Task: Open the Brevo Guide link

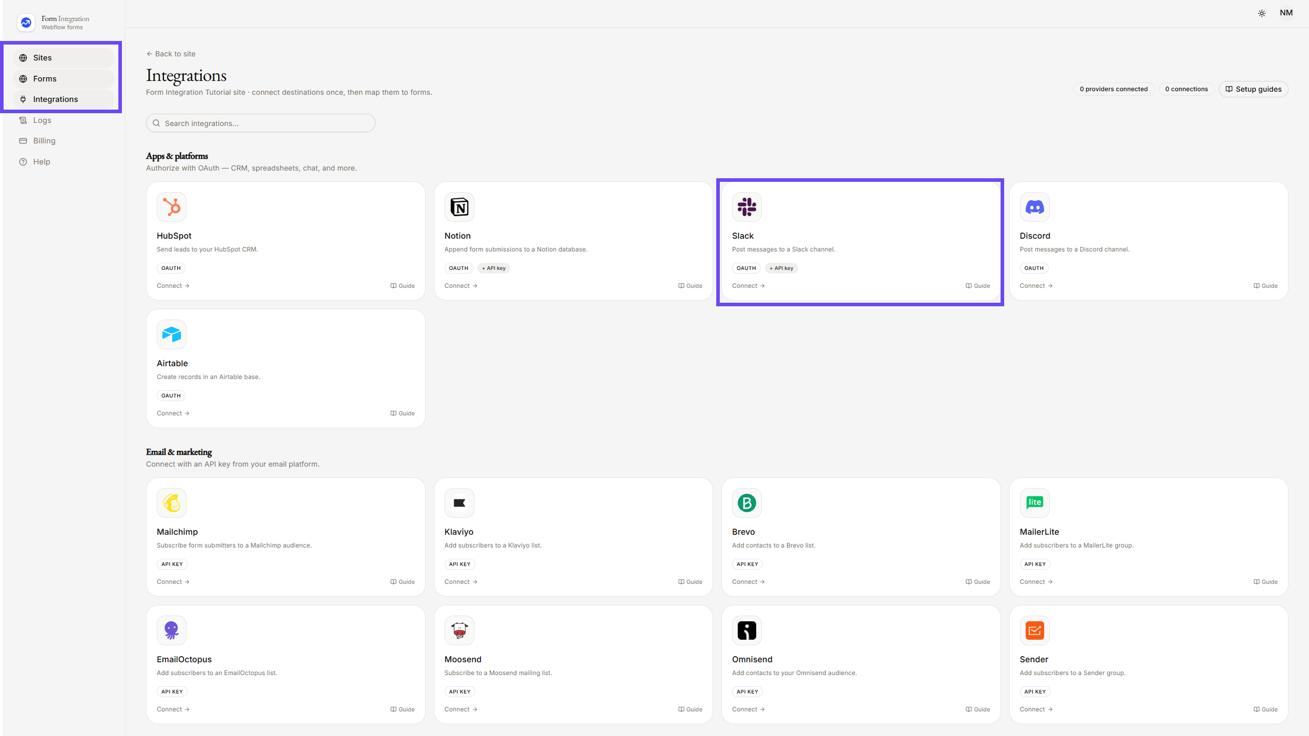Action: 978,582
